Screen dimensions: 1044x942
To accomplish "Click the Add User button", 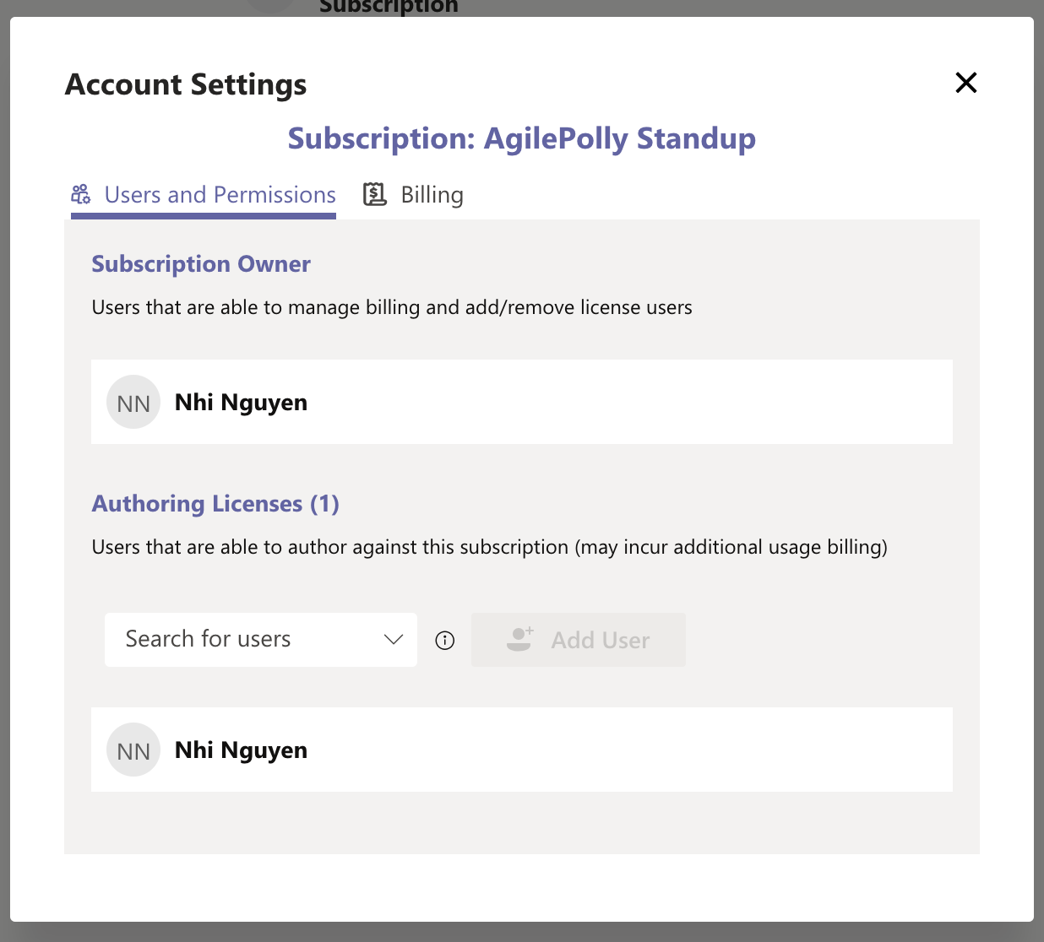I will pos(579,640).
